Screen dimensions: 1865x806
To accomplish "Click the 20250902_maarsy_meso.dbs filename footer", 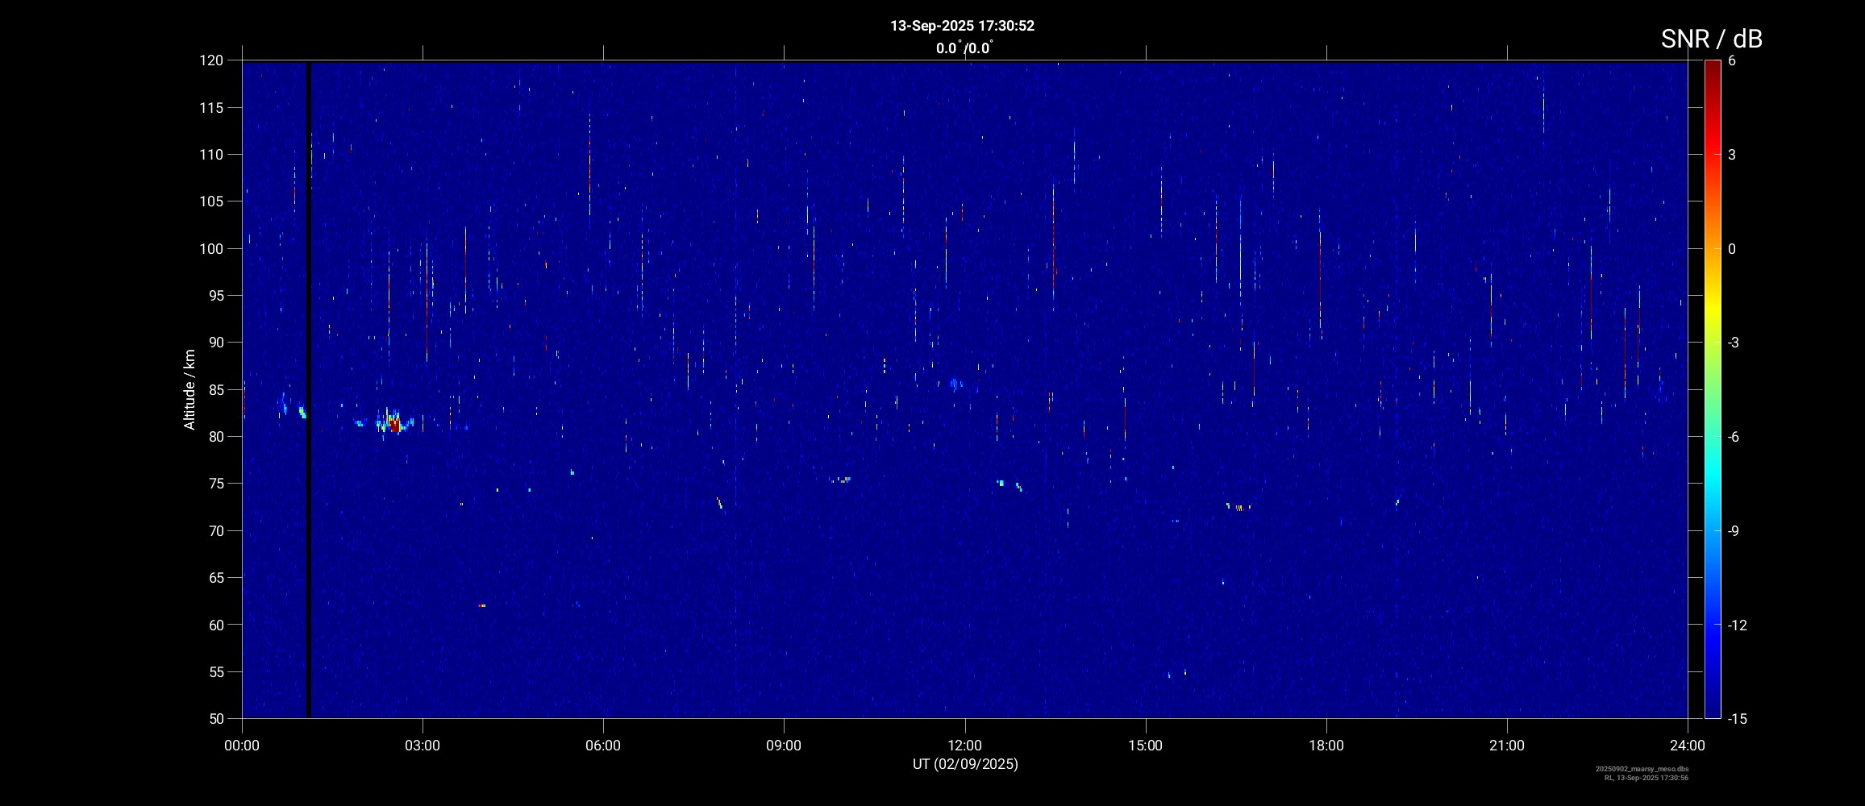I will click(1642, 769).
